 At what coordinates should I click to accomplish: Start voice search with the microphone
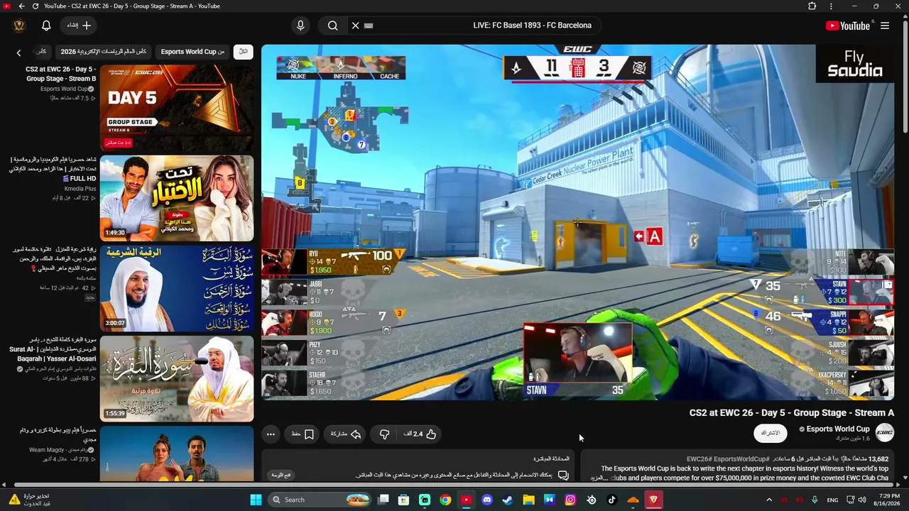tap(300, 26)
